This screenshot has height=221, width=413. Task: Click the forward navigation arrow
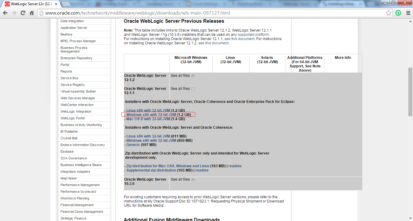pyautogui.click(x=14, y=13)
